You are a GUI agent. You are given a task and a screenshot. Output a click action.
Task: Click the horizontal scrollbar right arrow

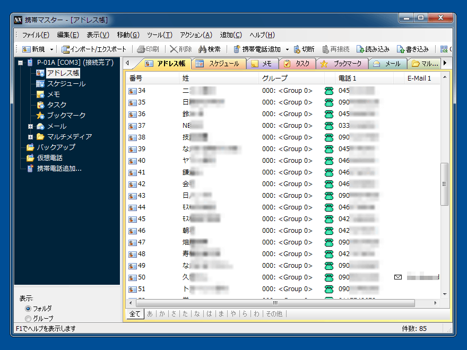(x=436, y=303)
